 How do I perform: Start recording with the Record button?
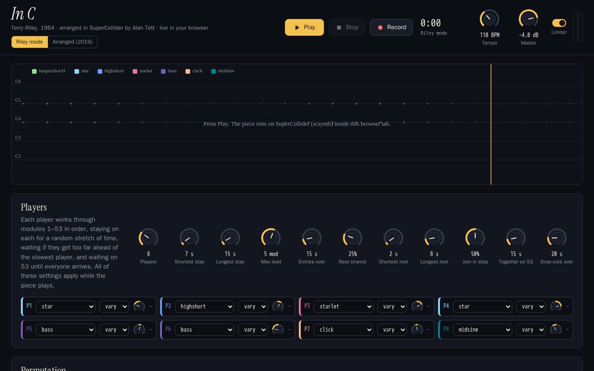pos(391,27)
